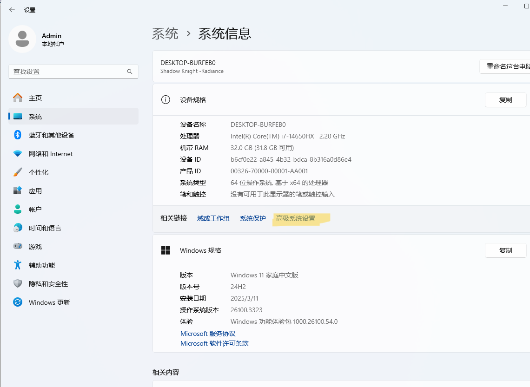Open 网络和 Internet settings
Viewport: 530px width, 387px height.
73,154
